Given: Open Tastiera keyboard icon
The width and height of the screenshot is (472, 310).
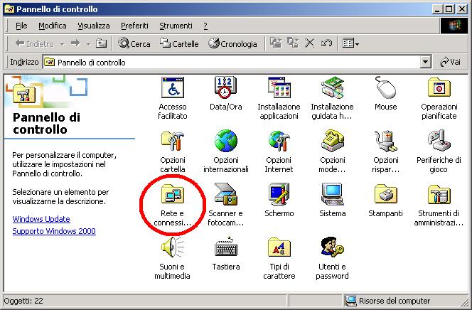Looking at the screenshot, I should tap(225, 247).
